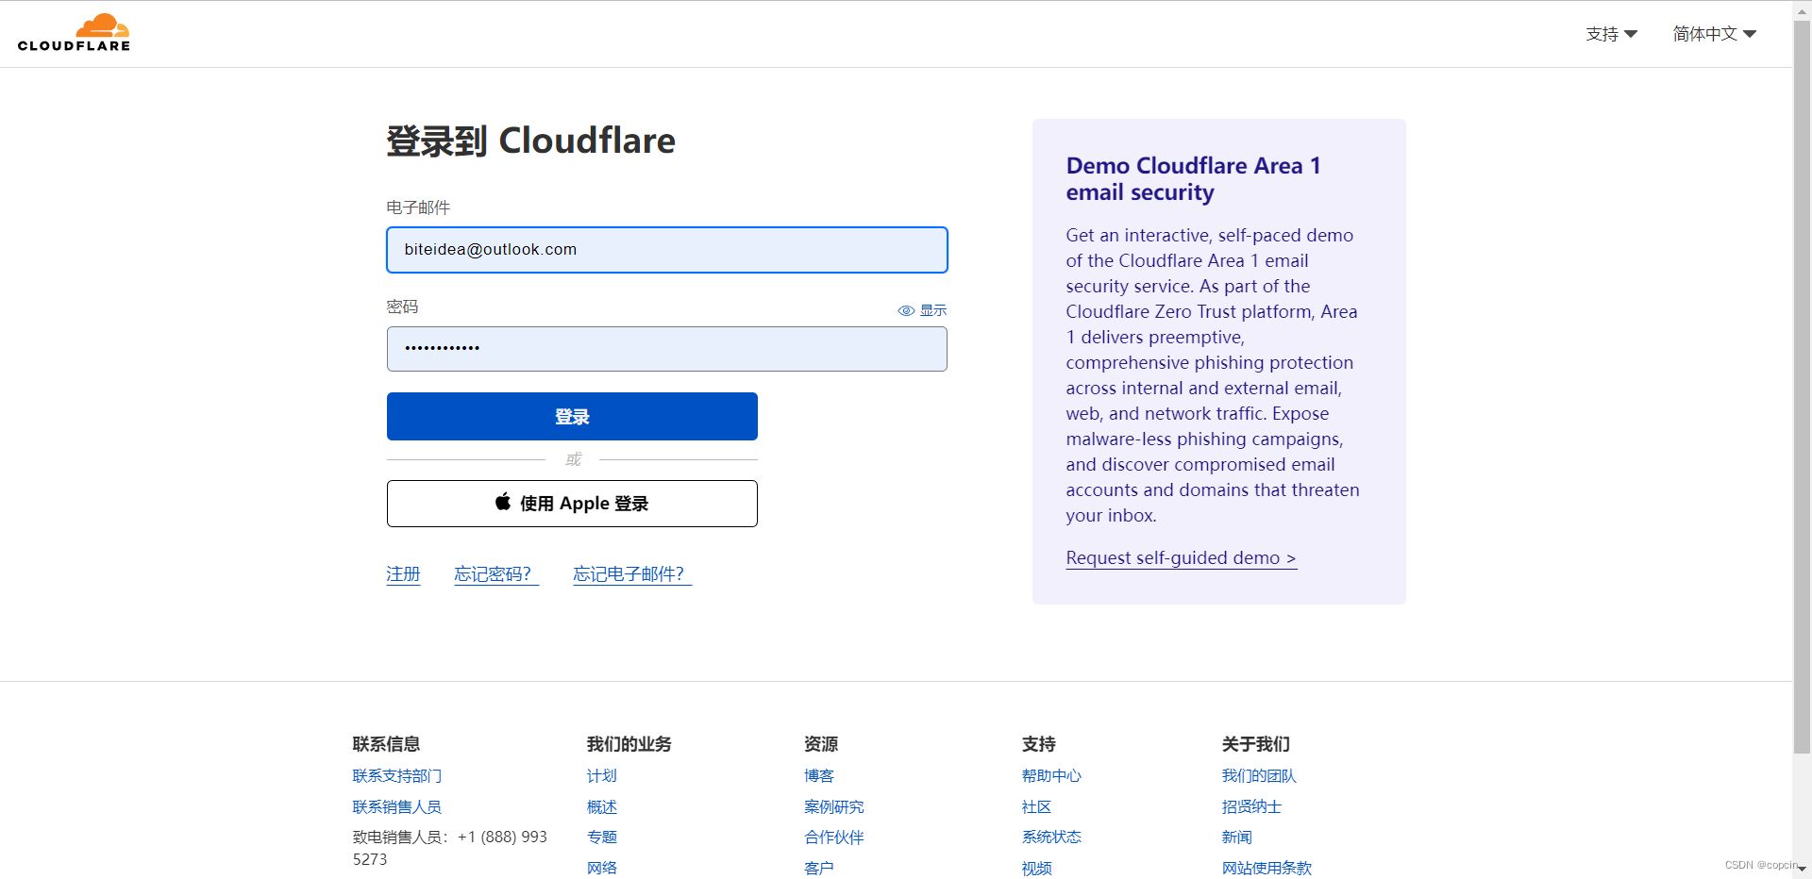Open 博客 under 资源
This screenshot has height=879, width=1812.
coord(819,776)
